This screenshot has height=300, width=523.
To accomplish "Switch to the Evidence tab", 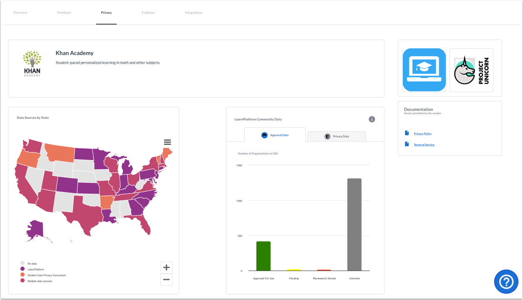I will click(148, 12).
